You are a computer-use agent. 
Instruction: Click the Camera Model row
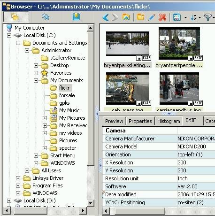click(159, 147)
